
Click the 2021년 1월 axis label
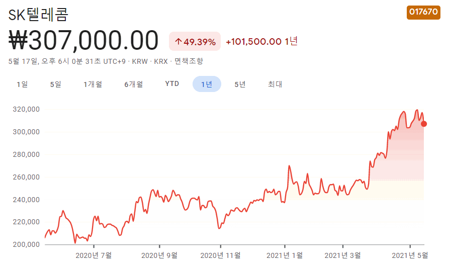pos(285,255)
